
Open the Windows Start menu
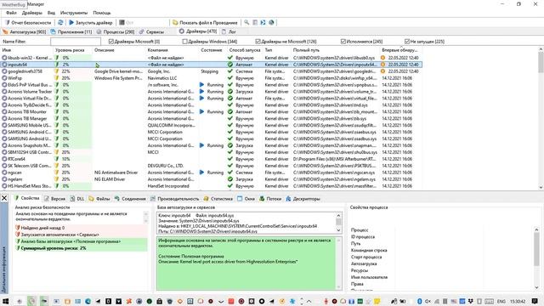tap(5, 301)
